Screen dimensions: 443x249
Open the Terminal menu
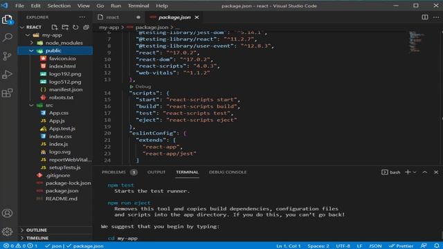click(138, 6)
